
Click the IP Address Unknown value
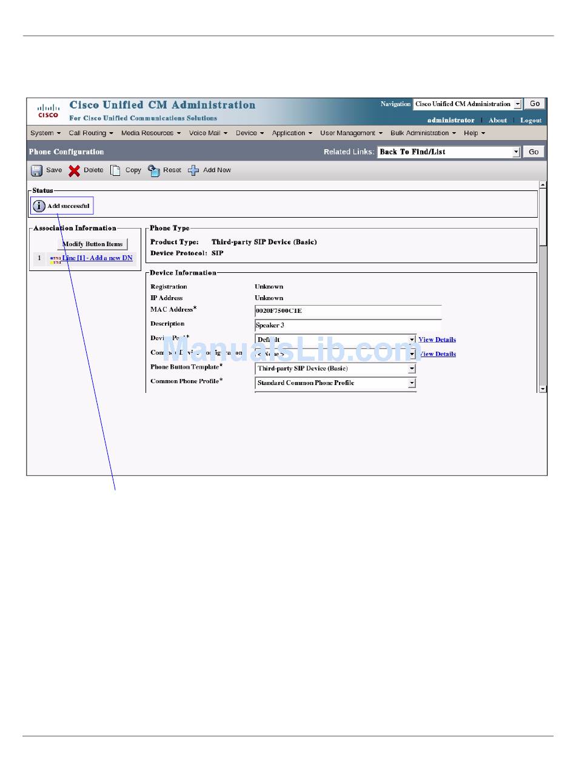click(x=269, y=298)
